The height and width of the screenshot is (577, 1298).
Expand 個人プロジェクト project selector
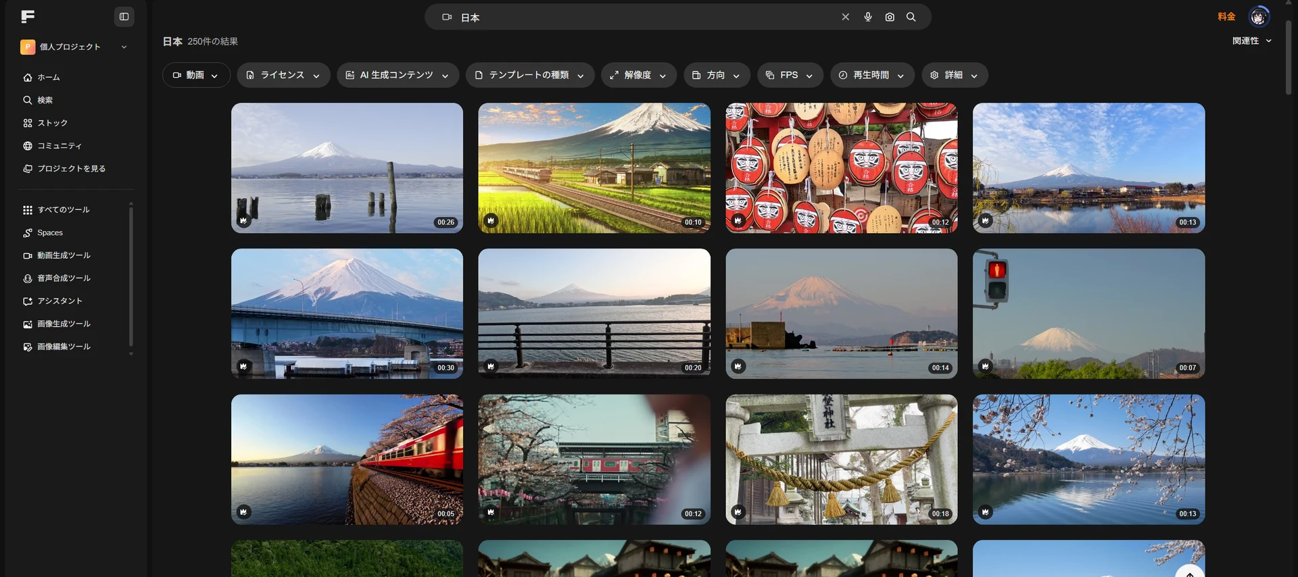click(74, 47)
